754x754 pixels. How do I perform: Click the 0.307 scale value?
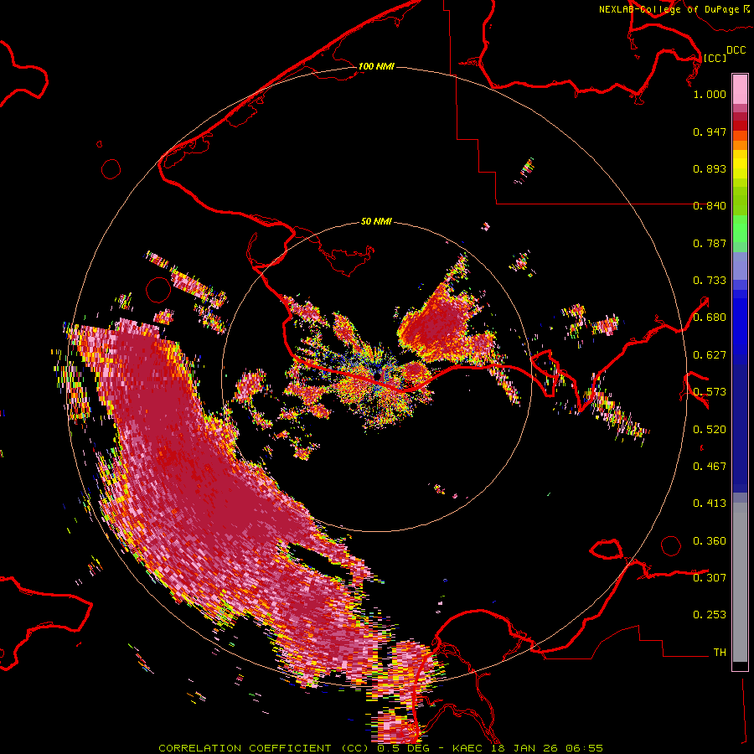pyautogui.click(x=710, y=578)
